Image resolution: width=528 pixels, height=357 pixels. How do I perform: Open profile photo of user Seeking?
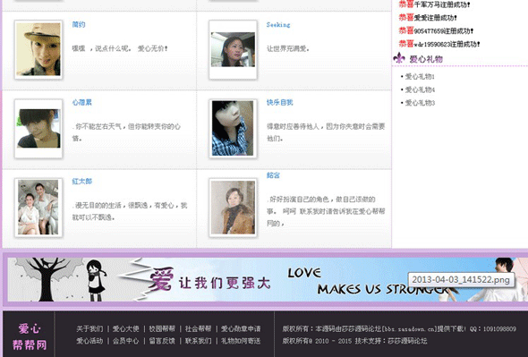point(233,49)
